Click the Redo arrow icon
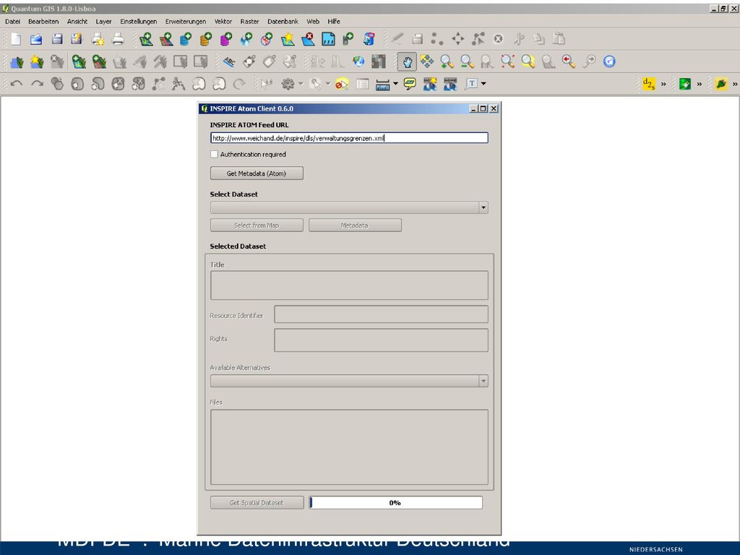Image resolution: width=740 pixels, height=555 pixels. (x=37, y=84)
